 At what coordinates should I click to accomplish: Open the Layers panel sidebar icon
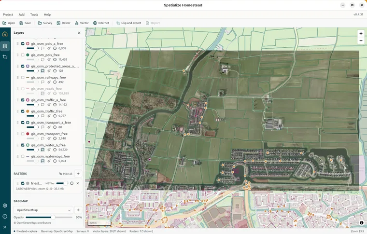(x=5, y=46)
